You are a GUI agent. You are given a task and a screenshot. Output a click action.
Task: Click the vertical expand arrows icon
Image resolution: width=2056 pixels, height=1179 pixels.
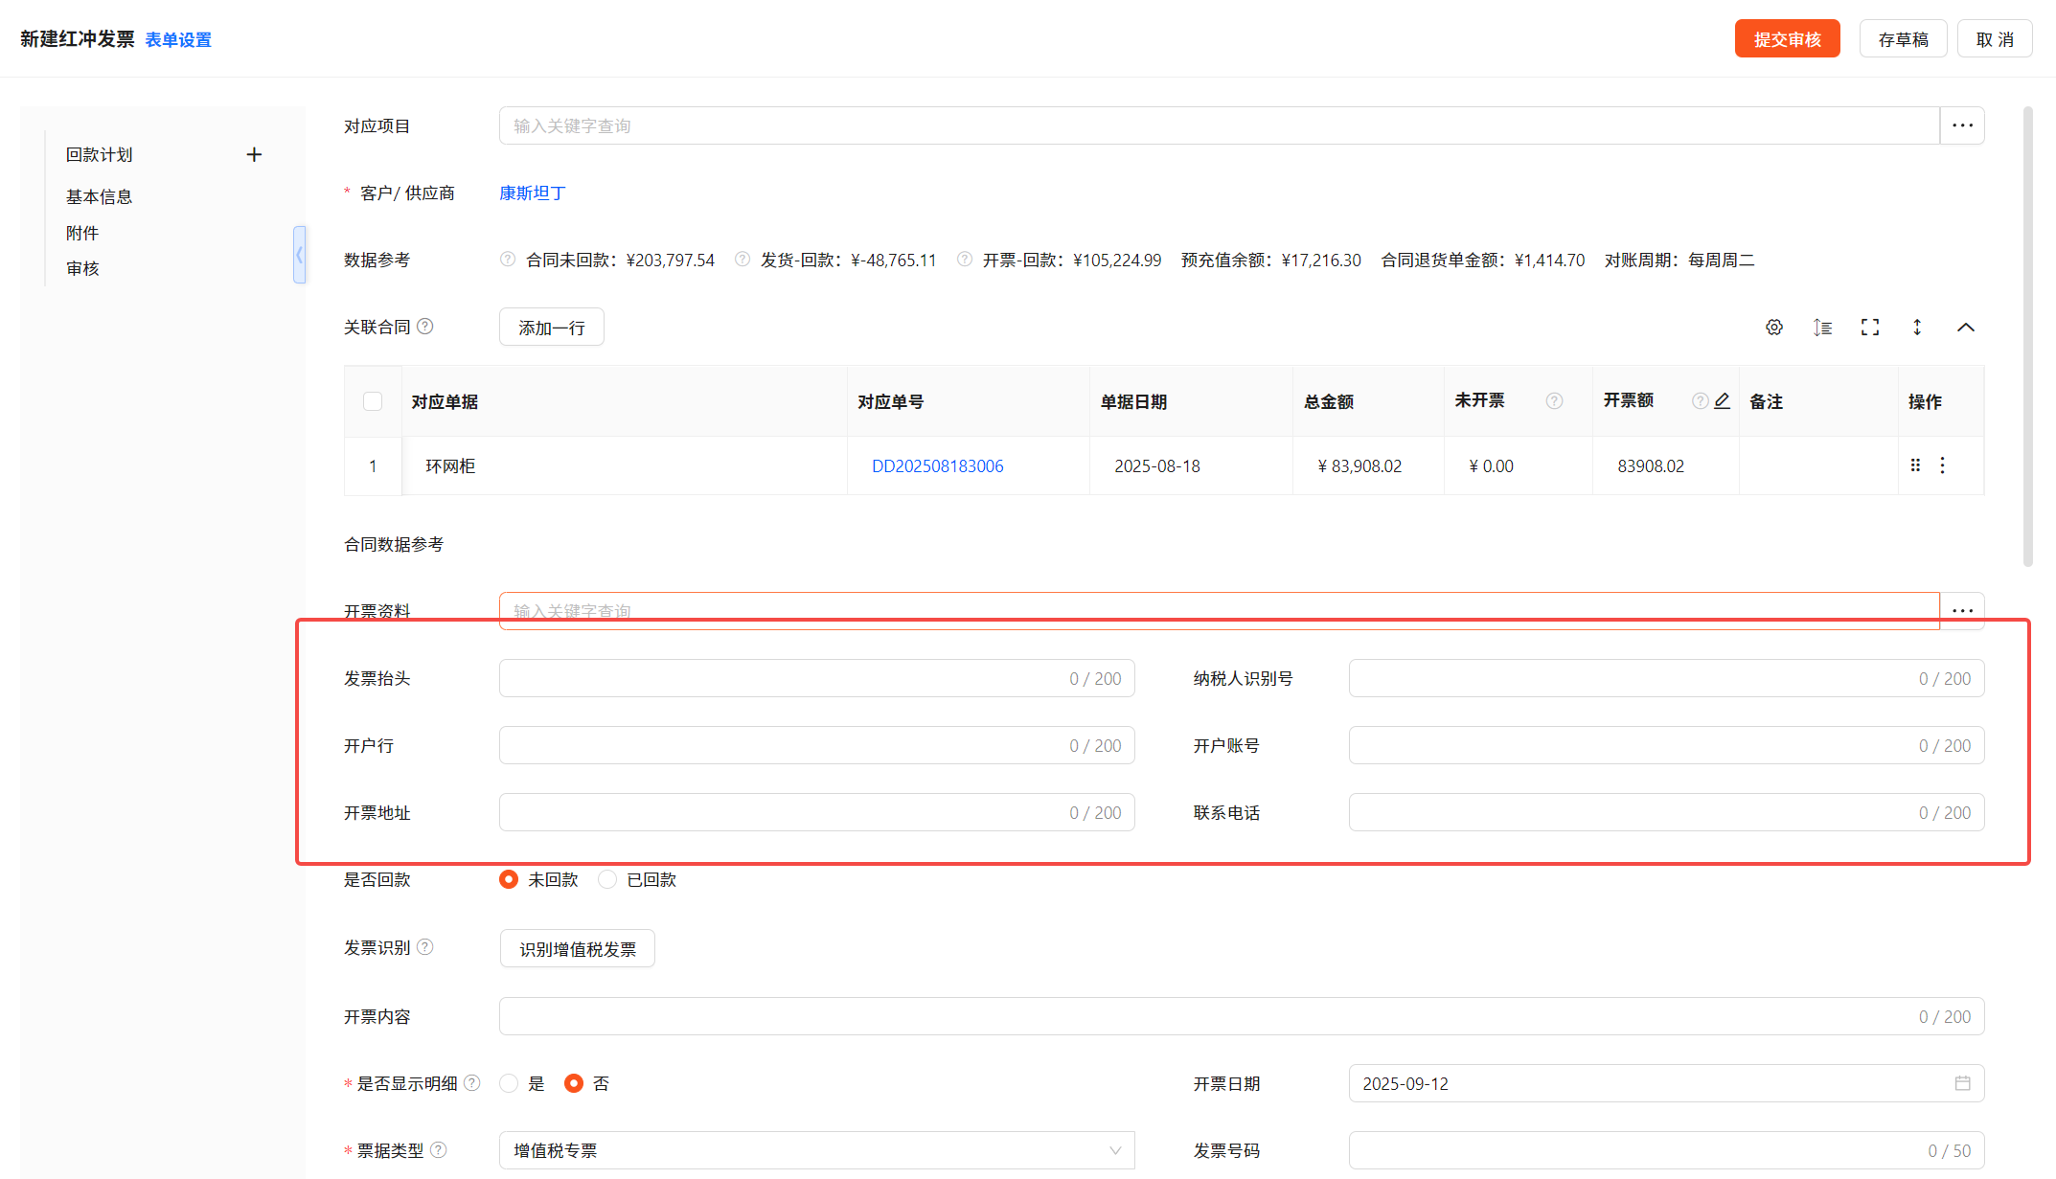tap(1917, 328)
